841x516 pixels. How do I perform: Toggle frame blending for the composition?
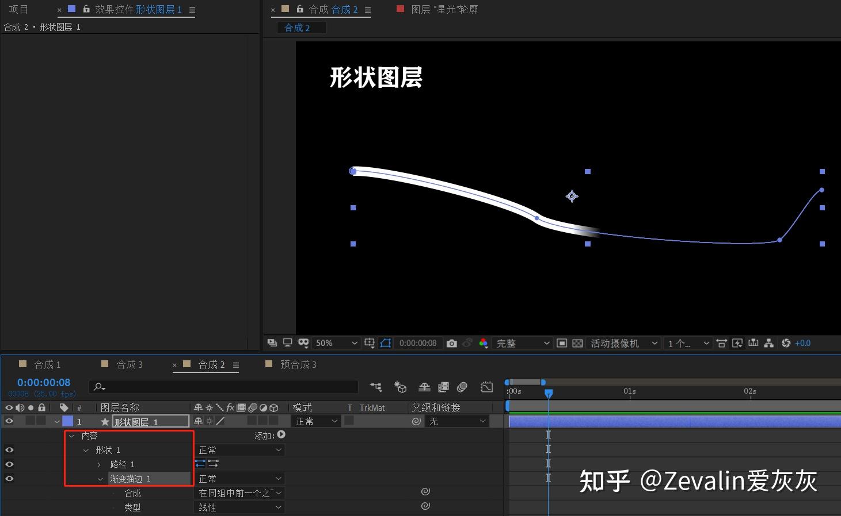[443, 387]
